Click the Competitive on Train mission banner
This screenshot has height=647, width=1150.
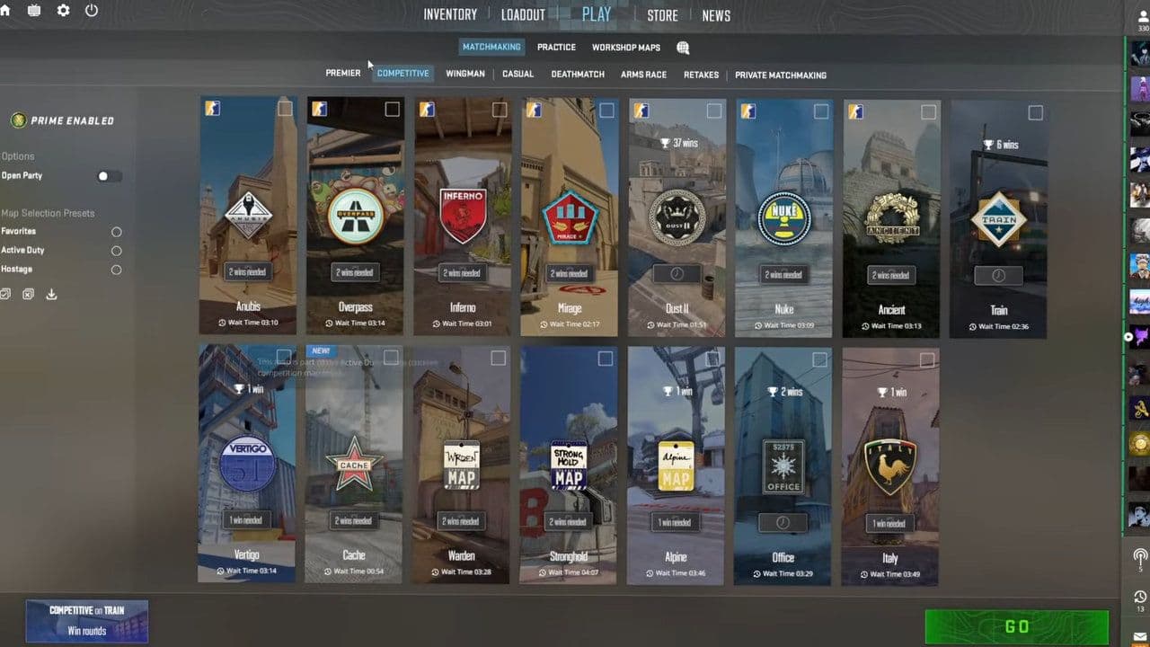pyautogui.click(x=87, y=621)
